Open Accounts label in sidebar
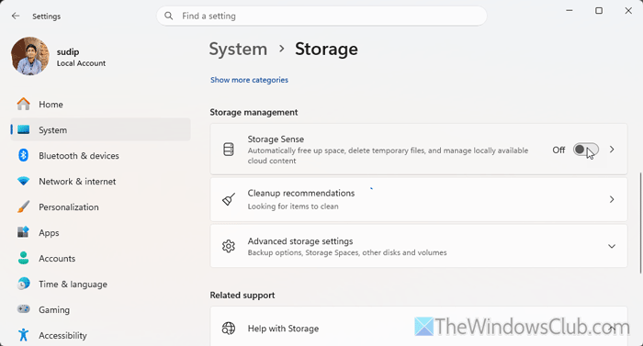Screen dimensions: 643x346 click(x=57, y=258)
